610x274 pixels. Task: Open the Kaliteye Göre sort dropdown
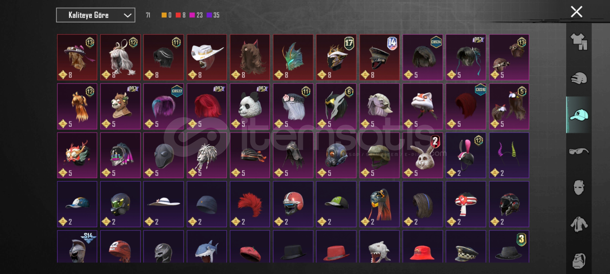(x=96, y=15)
